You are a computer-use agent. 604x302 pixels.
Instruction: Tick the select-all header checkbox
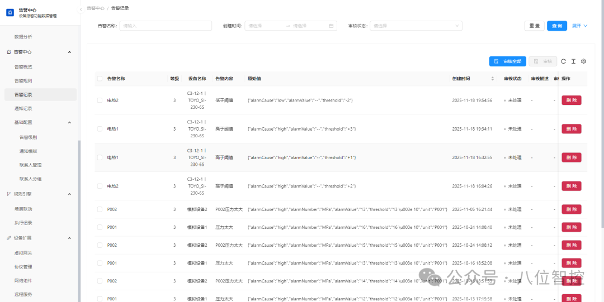[x=100, y=79]
